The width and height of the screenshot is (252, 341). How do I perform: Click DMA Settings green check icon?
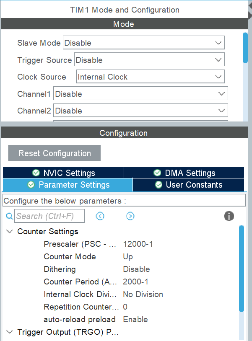click(x=157, y=173)
